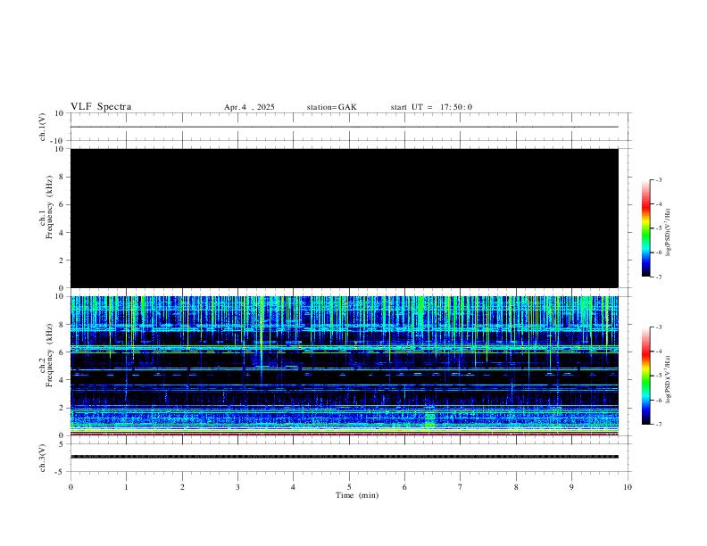Click inside the black ch.1 spectrogram panel
This screenshot has width=707, height=546.
coord(345,218)
